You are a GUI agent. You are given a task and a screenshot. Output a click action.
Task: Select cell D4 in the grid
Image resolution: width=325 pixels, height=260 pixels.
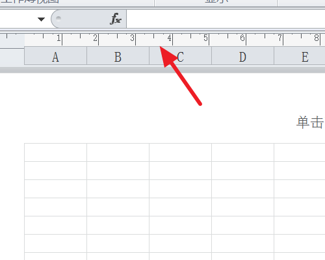pyautogui.click(x=243, y=207)
